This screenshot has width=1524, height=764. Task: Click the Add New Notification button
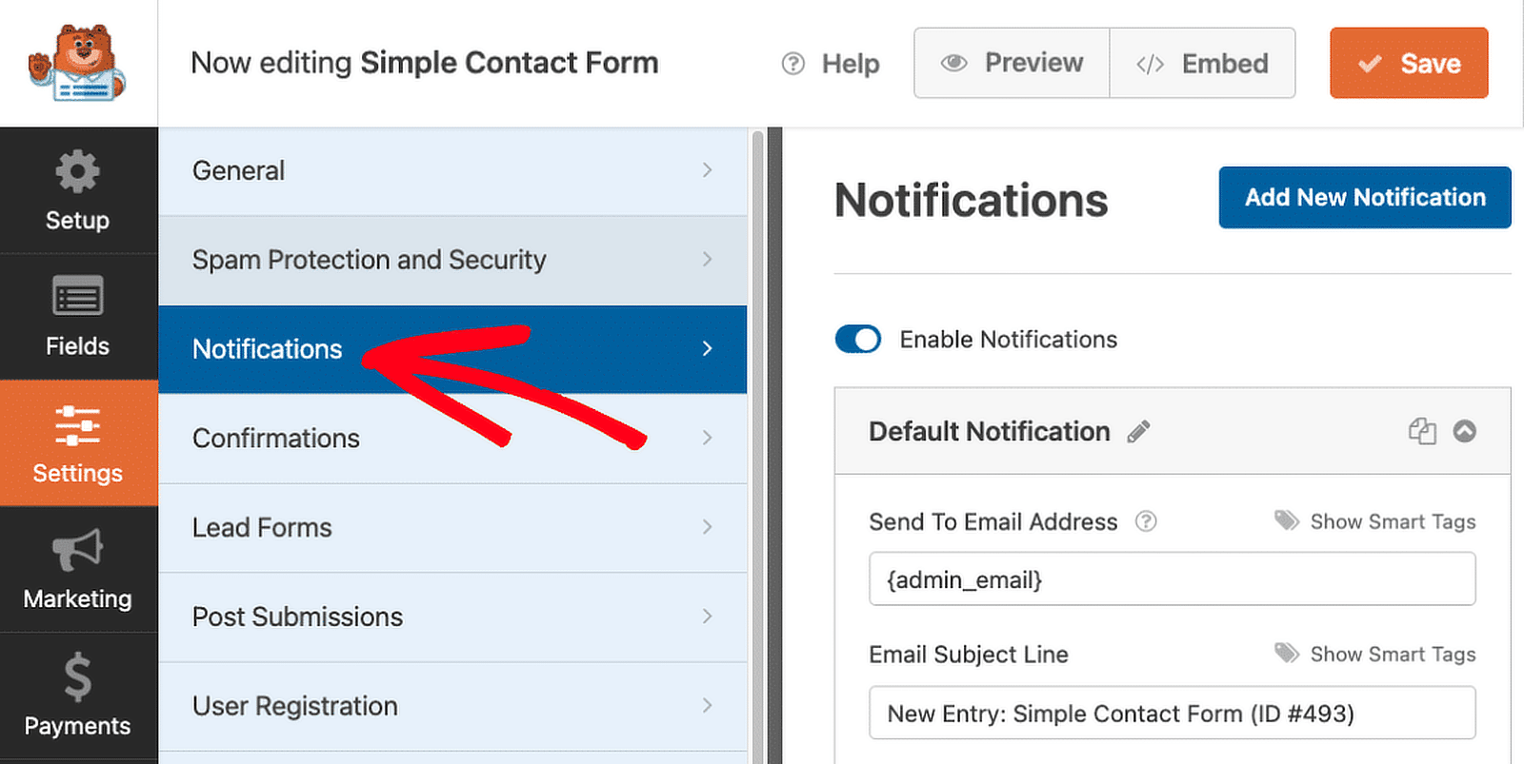[1364, 197]
